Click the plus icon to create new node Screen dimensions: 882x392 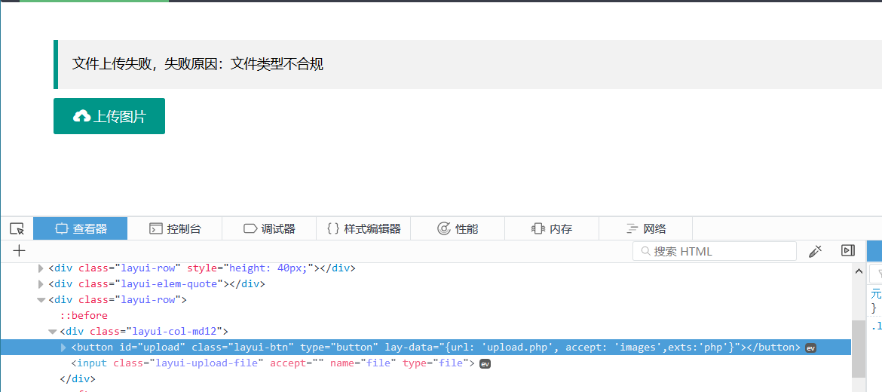click(19, 251)
